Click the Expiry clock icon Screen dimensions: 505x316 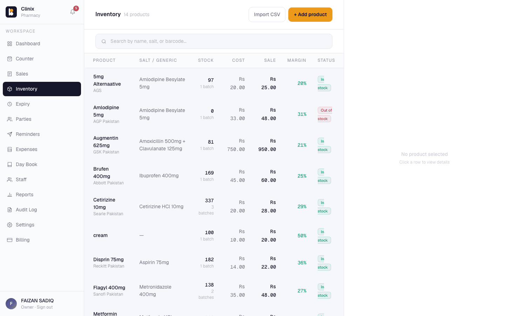click(10, 104)
